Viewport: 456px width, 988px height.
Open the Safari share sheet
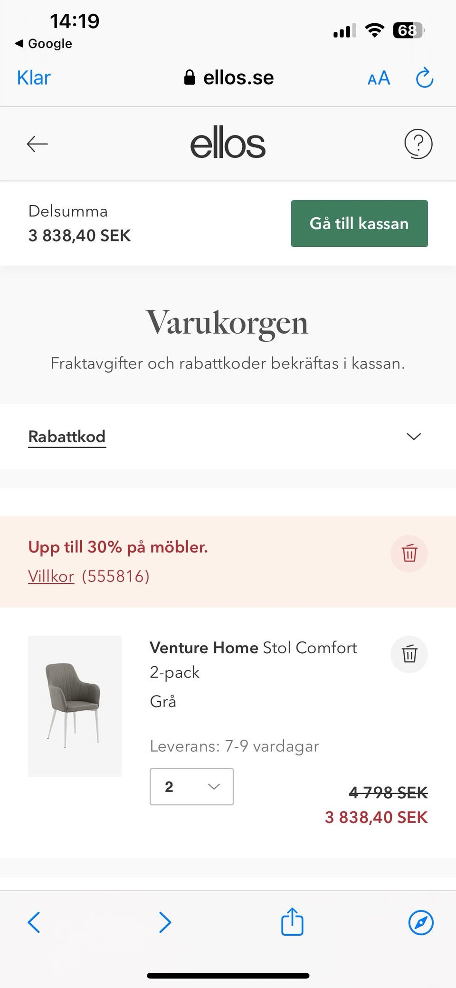pyautogui.click(x=292, y=922)
